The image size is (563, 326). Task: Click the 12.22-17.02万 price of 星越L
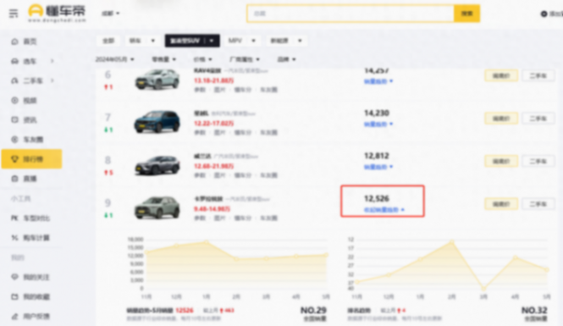coord(214,123)
